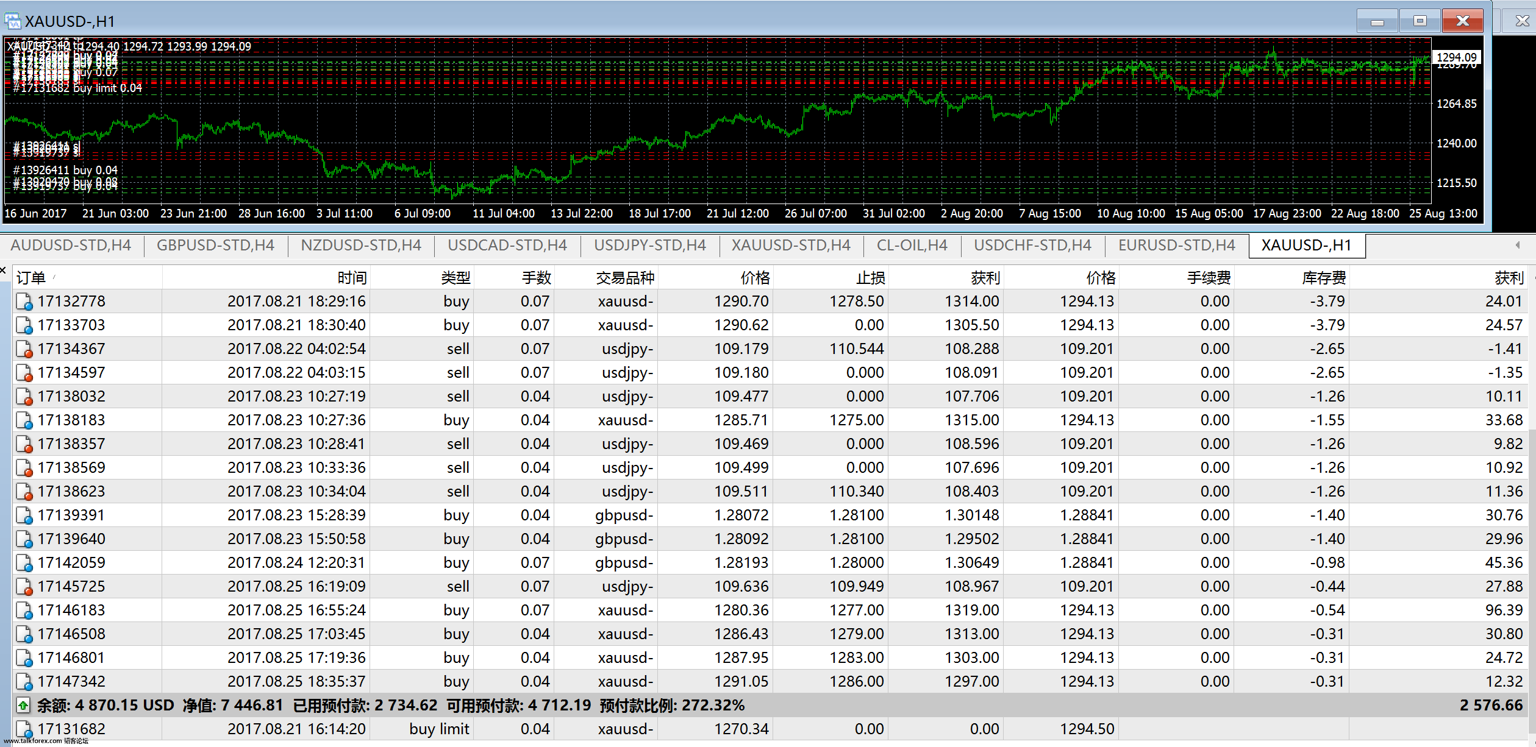Click the swap value -3.79 of order 17132778
The image size is (1536, 747).
tap(1327, 302)
